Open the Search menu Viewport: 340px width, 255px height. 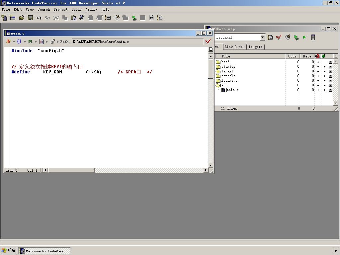[x=43, y=9]
